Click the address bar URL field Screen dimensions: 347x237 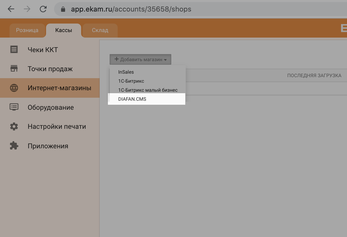click(200, 9)
